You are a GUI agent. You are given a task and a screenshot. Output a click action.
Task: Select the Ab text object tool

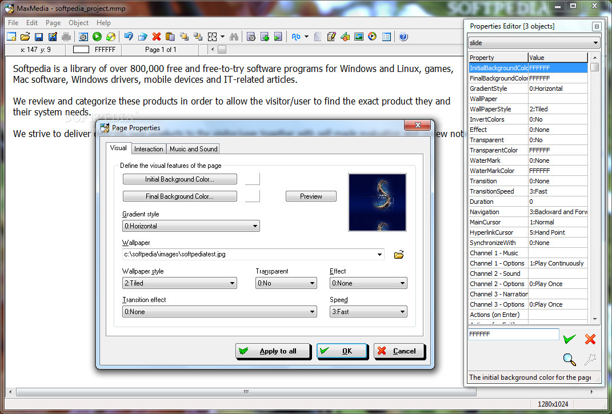coord(296,37)
